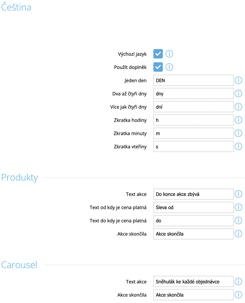Show info for Jeden den field
The height and width of the screenshot is (303, 245).
(x=238, y=80)
